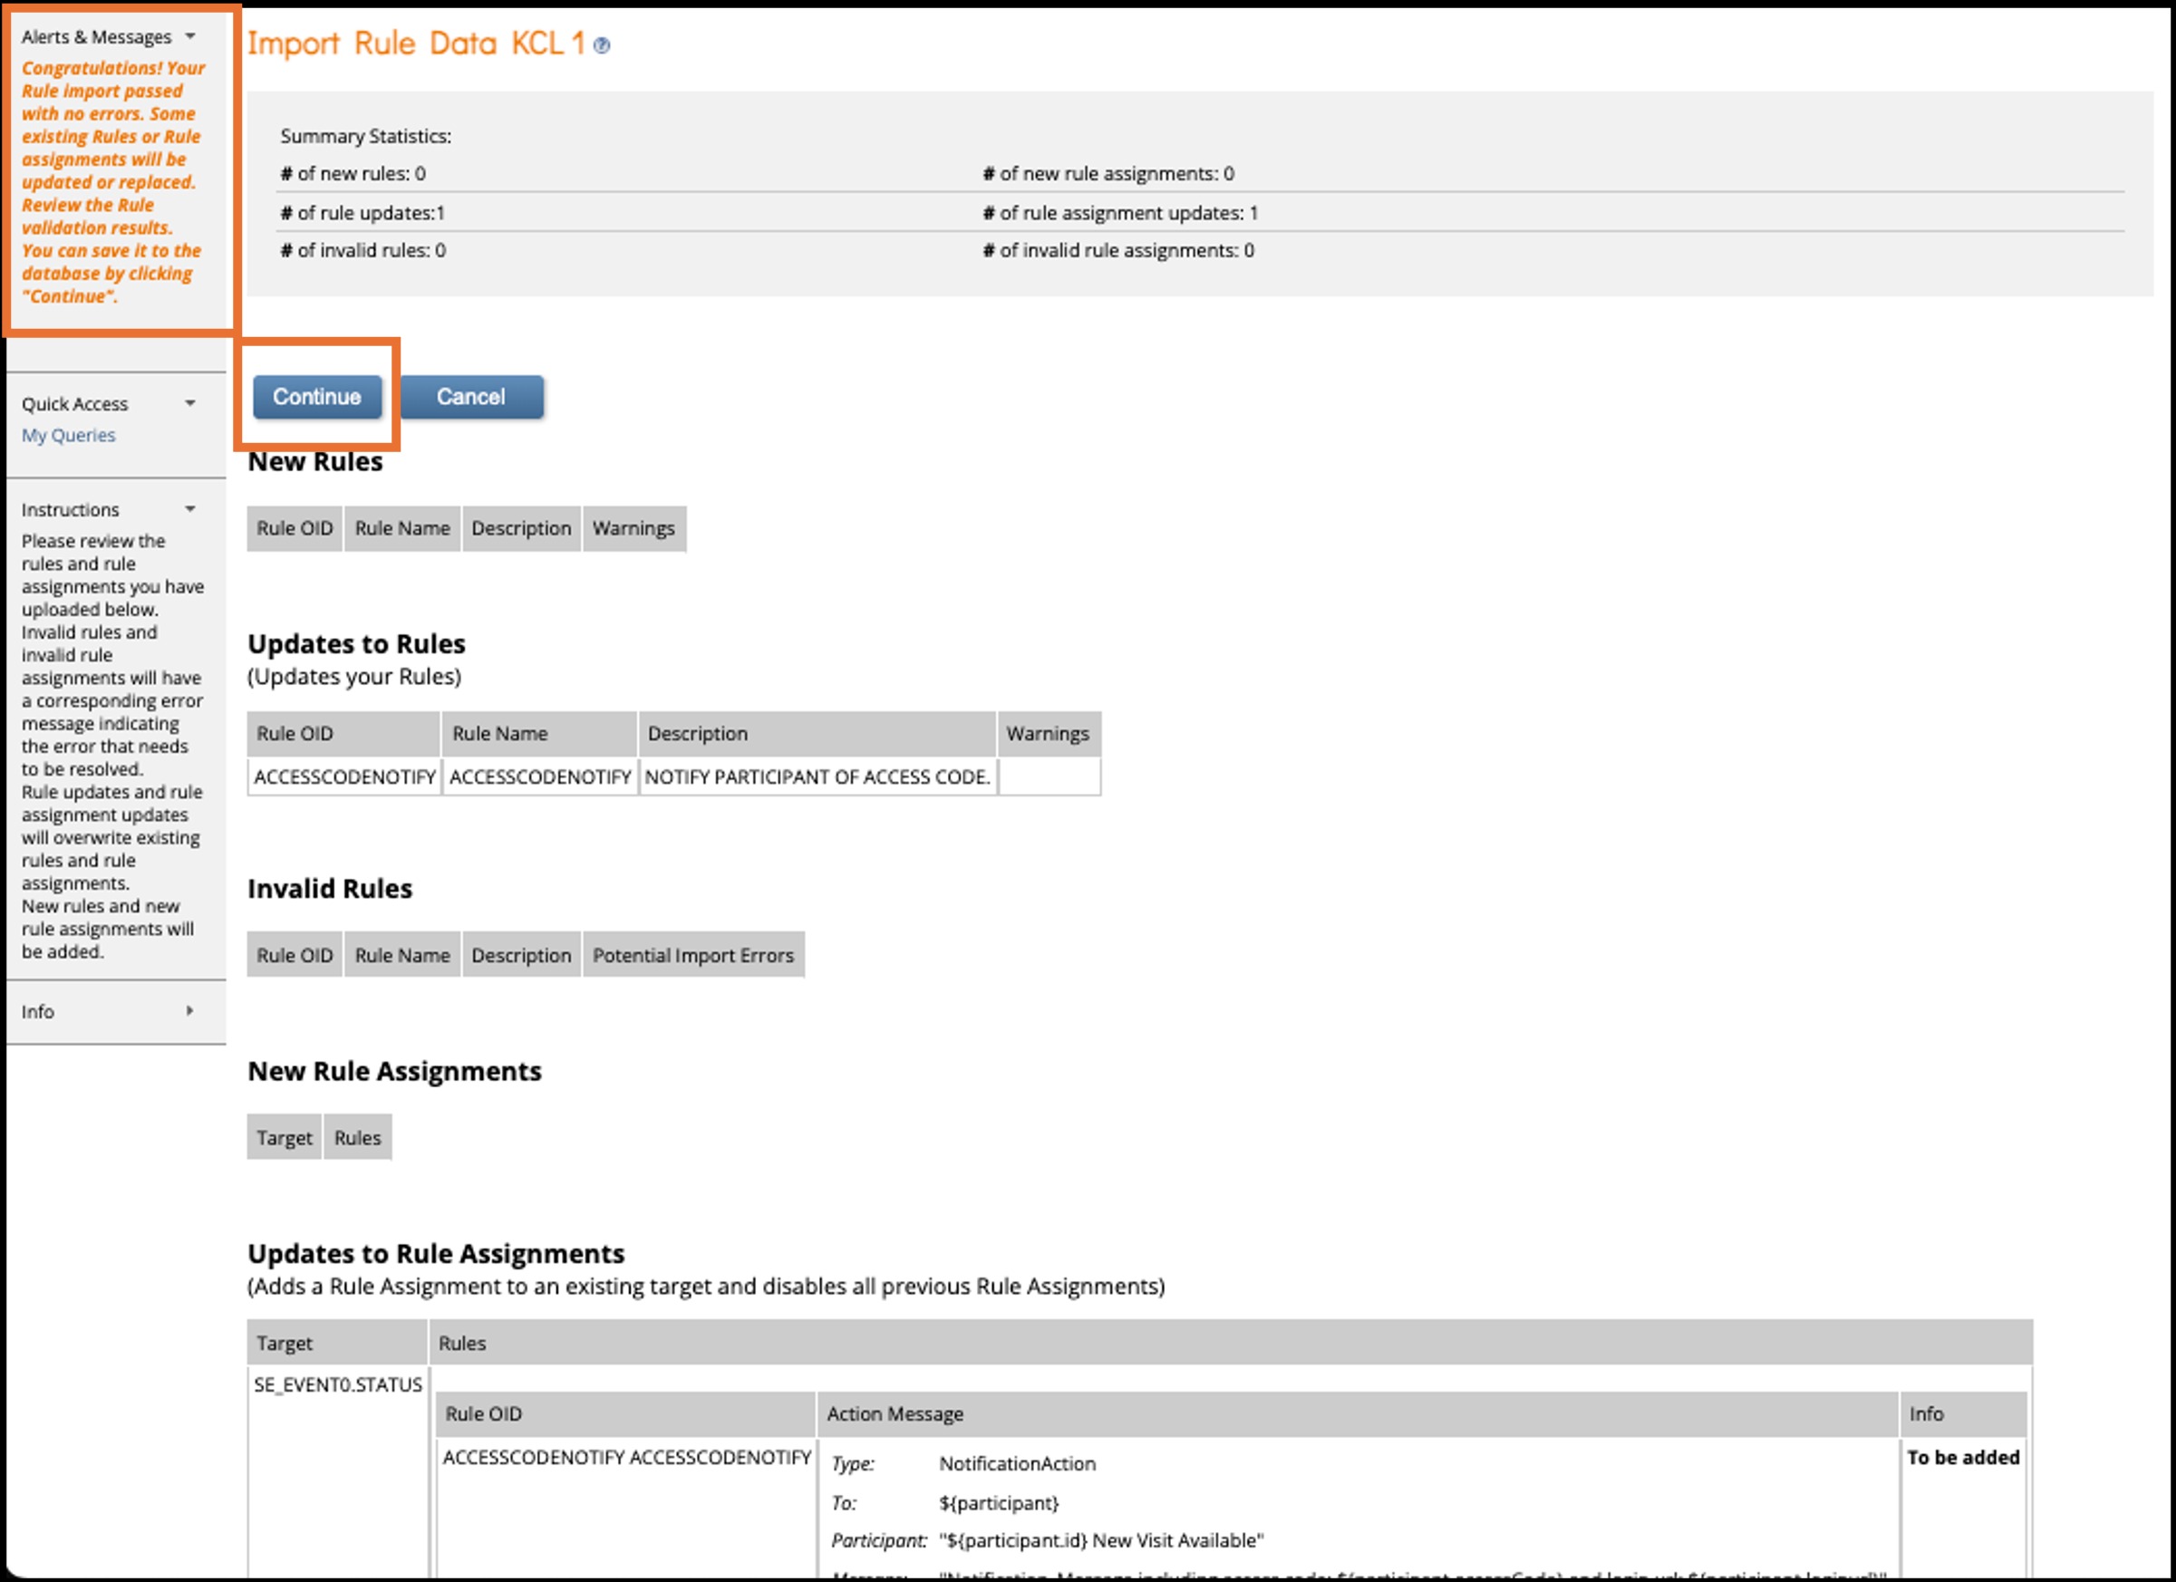Click Description header in Updates to Rules table

pos(698,734)
